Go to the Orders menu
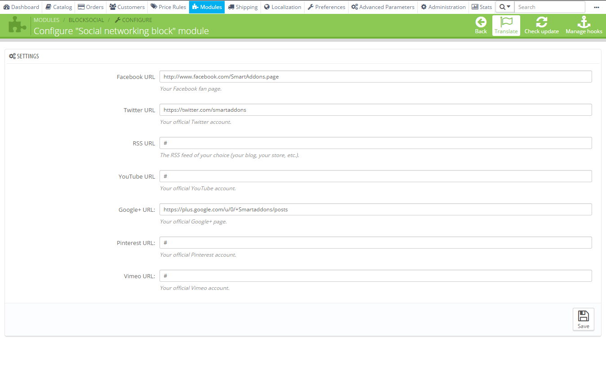 click(x=91, y=7)
